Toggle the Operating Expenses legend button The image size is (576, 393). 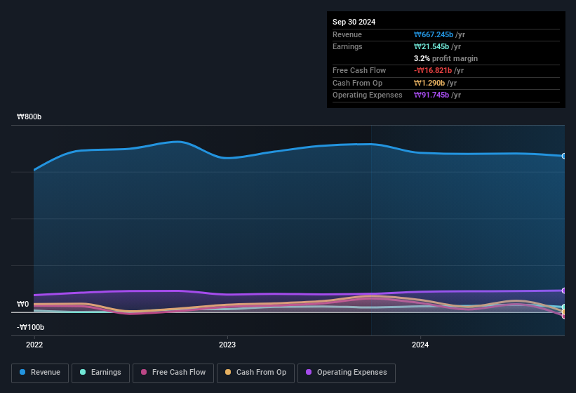tap(347, 373)
